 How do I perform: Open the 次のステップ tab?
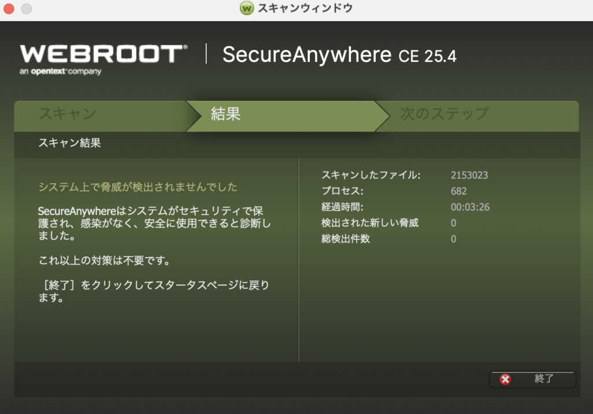(x=444, y=114)
